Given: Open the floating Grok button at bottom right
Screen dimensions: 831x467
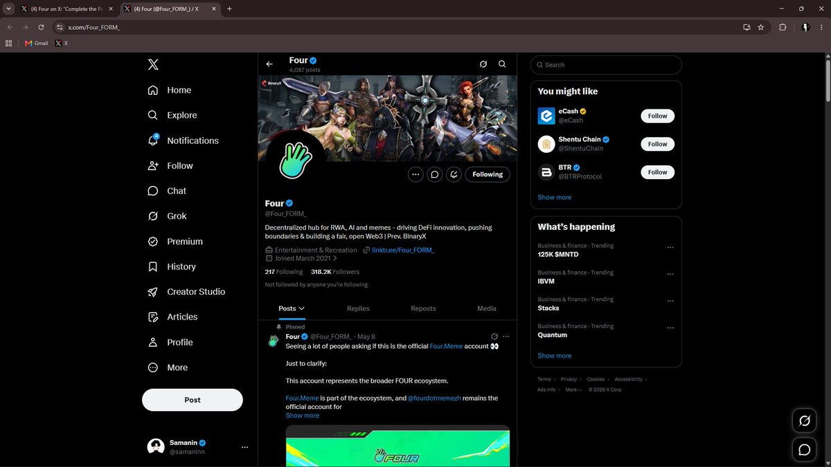Looking at the screenshot, I should [x=805, y=421].
